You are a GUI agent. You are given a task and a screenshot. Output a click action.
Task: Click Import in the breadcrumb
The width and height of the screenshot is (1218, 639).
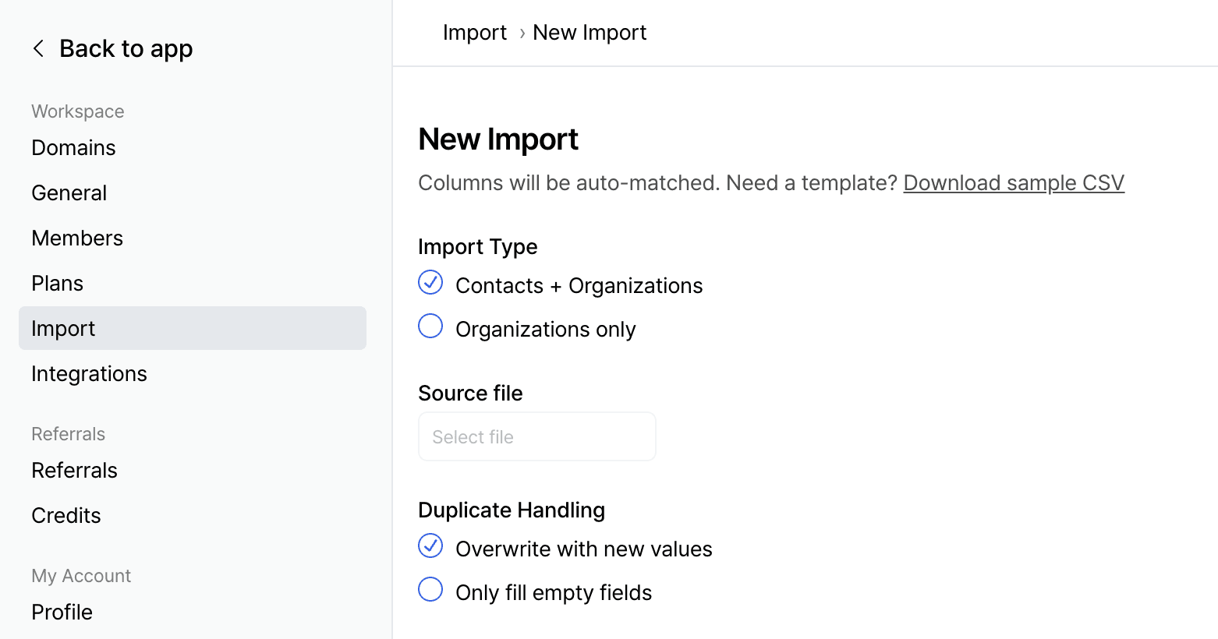click(474, 33)
